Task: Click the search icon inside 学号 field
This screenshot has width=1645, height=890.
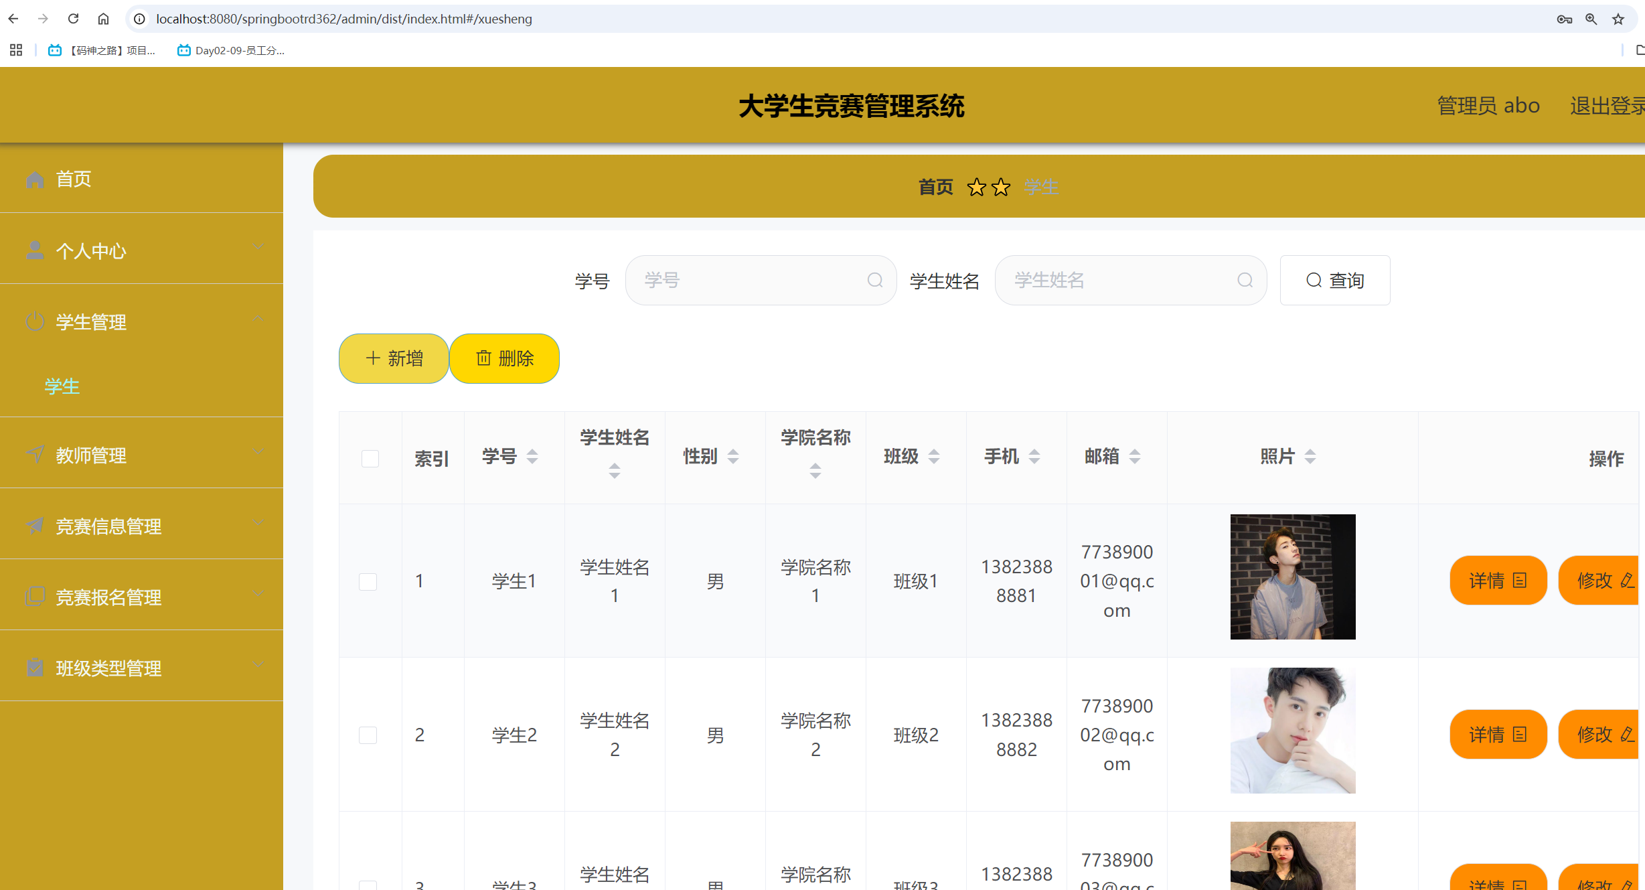Action: click(874, 280)
